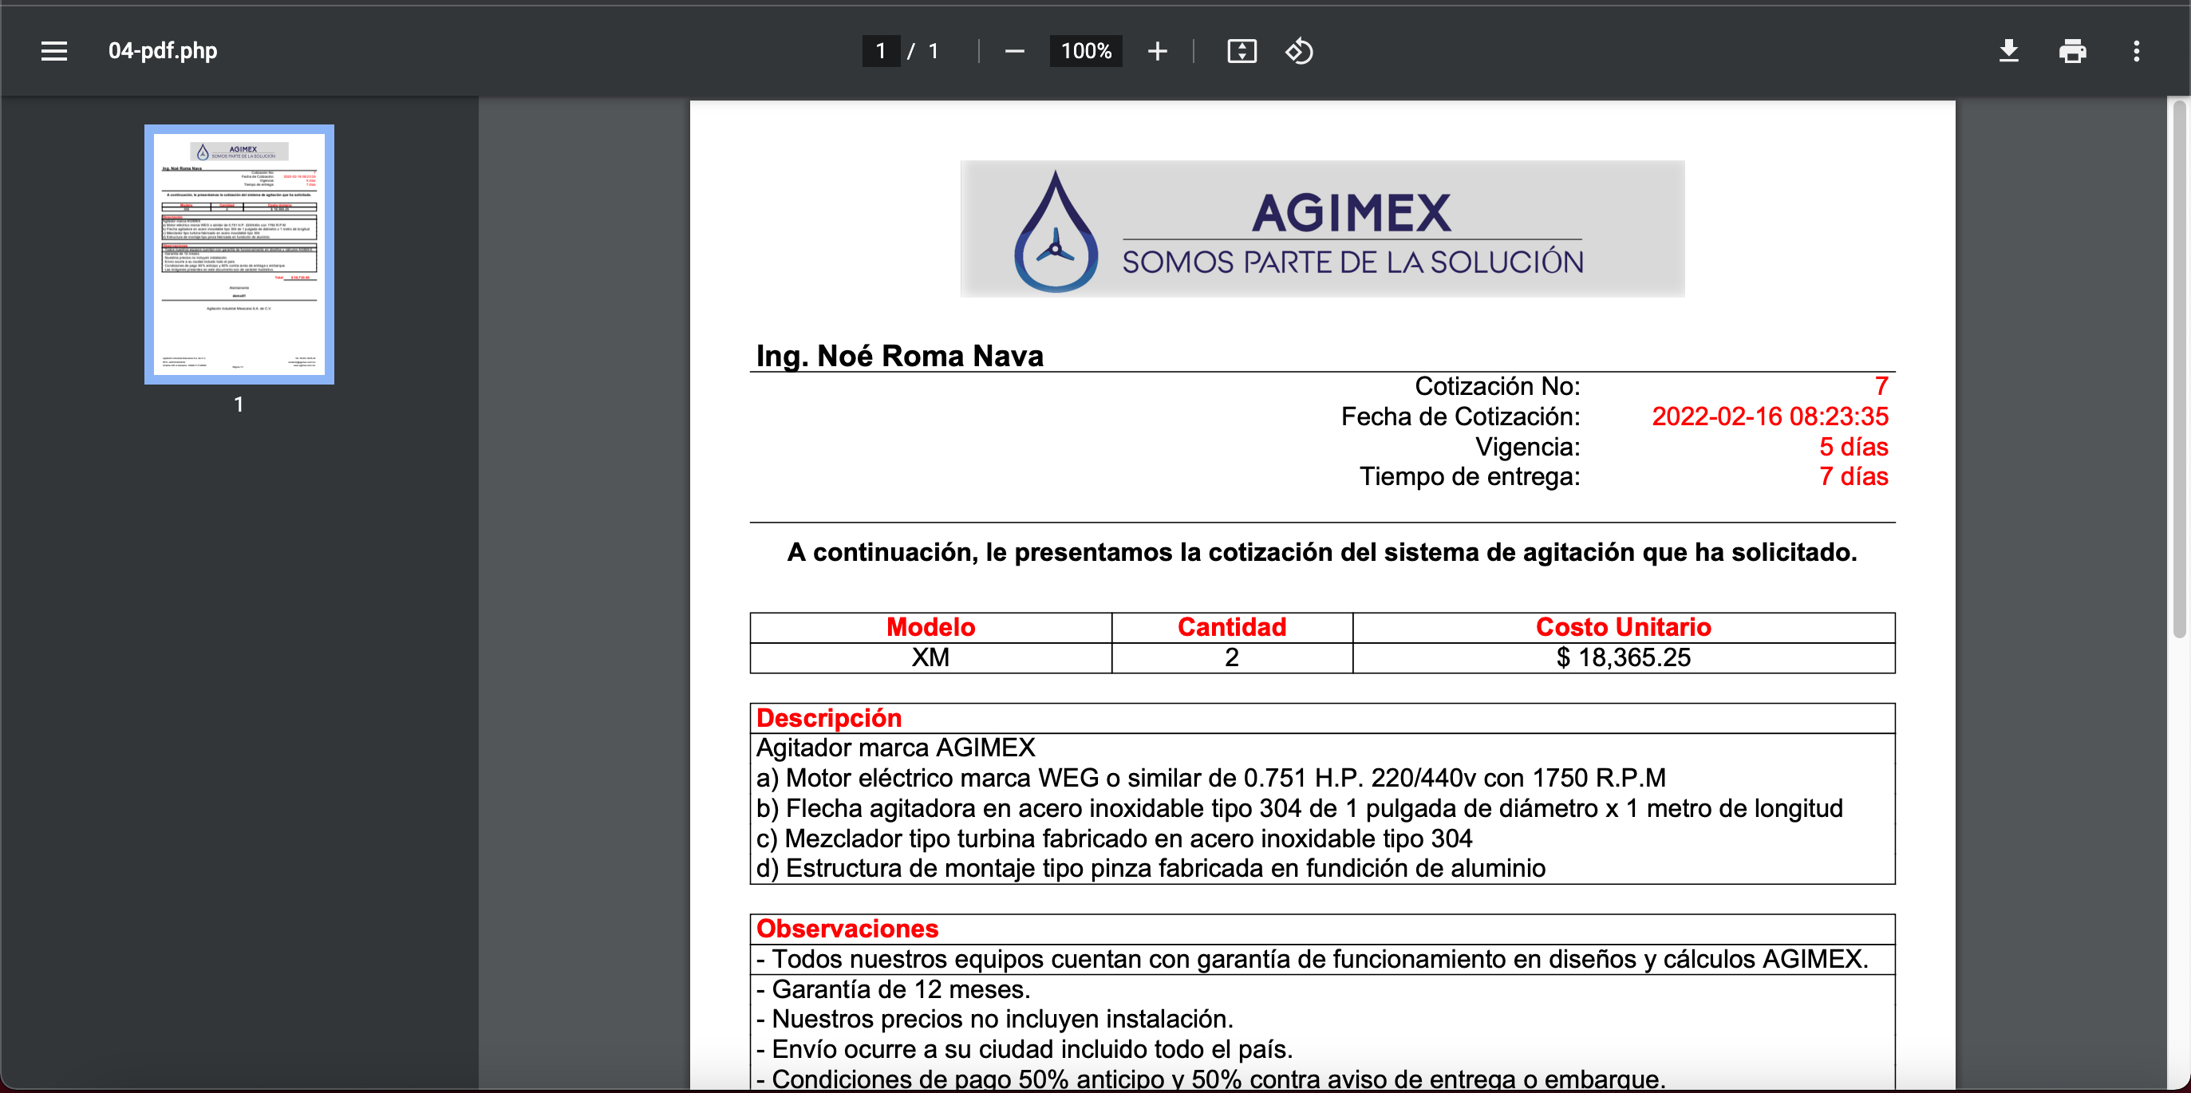Click the vertical scrollbar of the document
The image size is (2191, 1093).
pyautogui.click(x=2179, y=368)
